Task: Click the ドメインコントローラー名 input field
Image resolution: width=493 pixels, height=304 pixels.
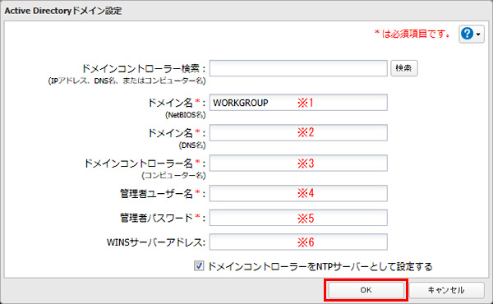Action: pos(298,163)
